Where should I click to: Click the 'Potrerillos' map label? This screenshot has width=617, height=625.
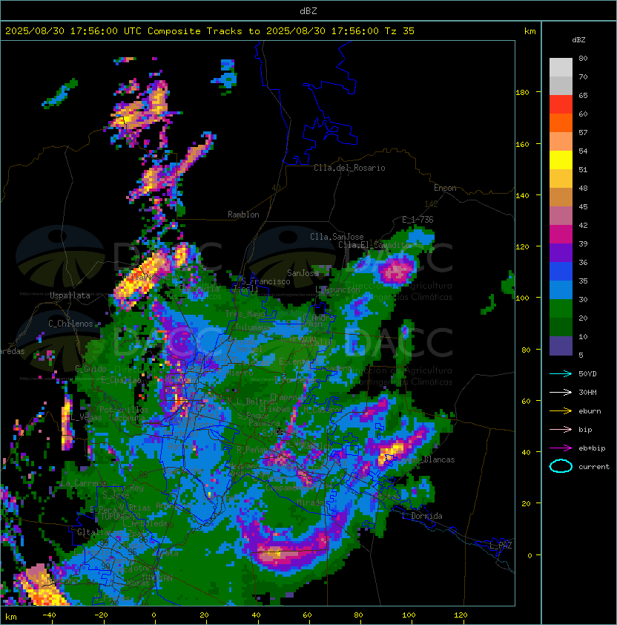tap(124, 410)
